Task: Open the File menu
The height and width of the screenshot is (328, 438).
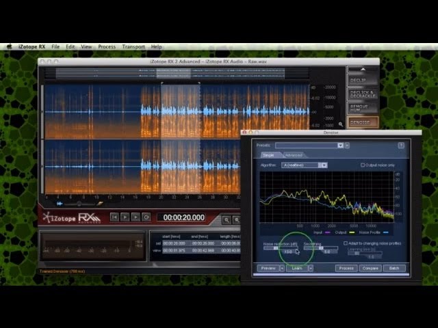Action: pyautogui.click(x=55, y=46)
